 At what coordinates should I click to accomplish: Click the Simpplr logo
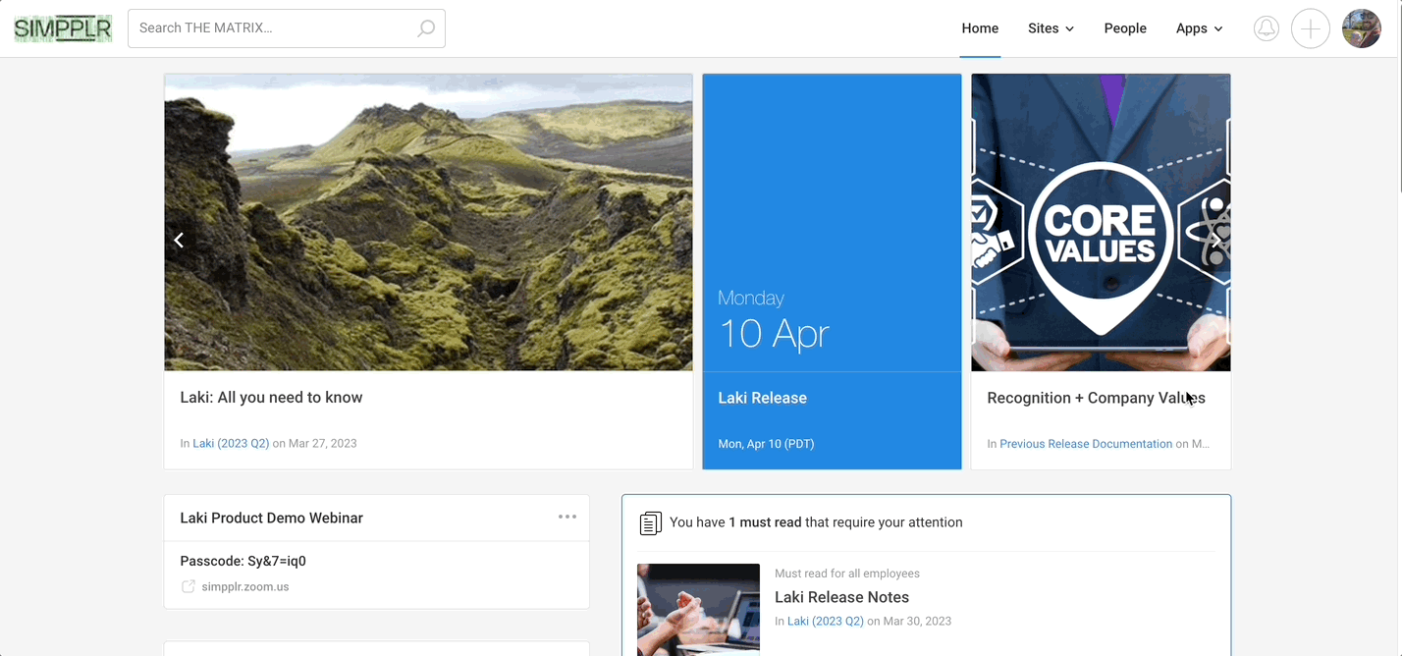coord(63,28)
